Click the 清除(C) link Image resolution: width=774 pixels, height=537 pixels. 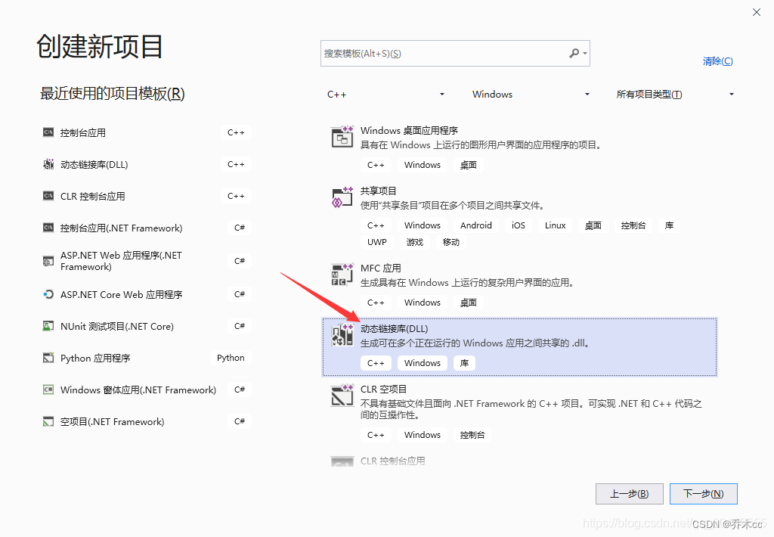point(718,61)
